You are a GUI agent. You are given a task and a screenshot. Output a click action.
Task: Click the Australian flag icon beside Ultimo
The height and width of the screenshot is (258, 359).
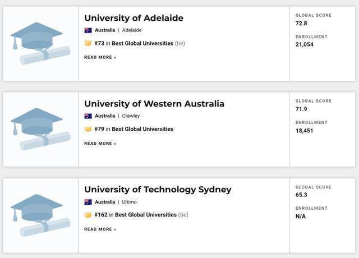tap(88, 202)
